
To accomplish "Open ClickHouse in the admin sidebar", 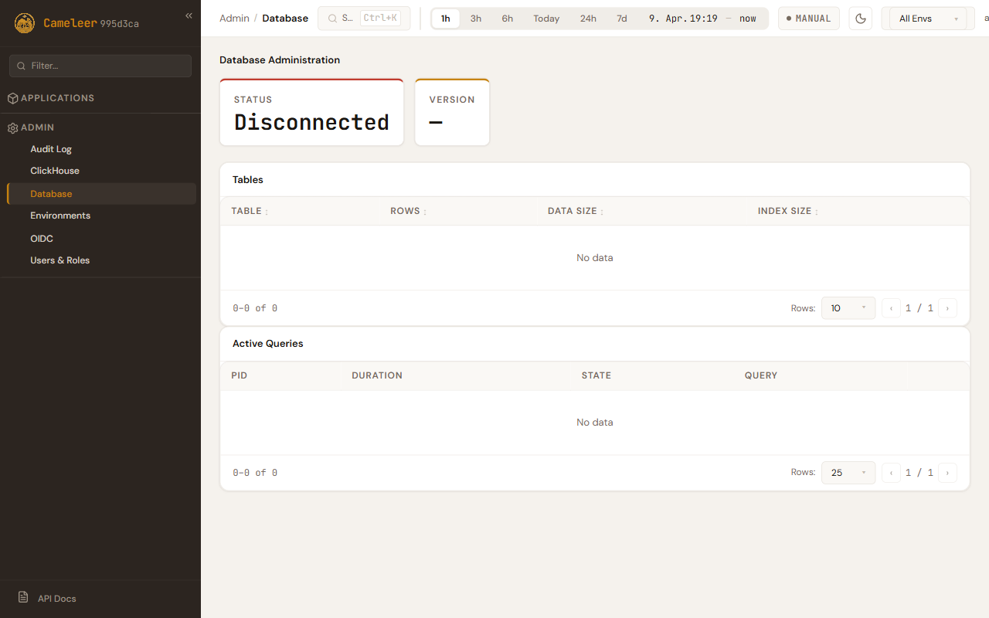I will pos(55,171).
